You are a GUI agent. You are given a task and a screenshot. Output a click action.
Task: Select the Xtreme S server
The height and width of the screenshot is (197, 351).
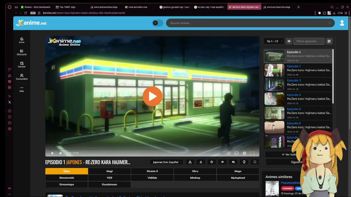pos(152,171)
